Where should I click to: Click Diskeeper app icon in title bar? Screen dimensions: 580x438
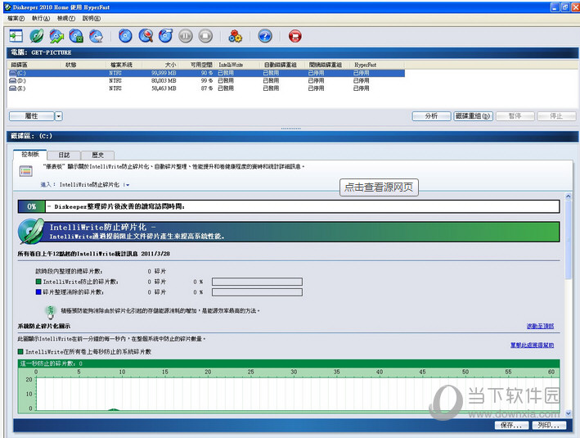pos(7,7)
